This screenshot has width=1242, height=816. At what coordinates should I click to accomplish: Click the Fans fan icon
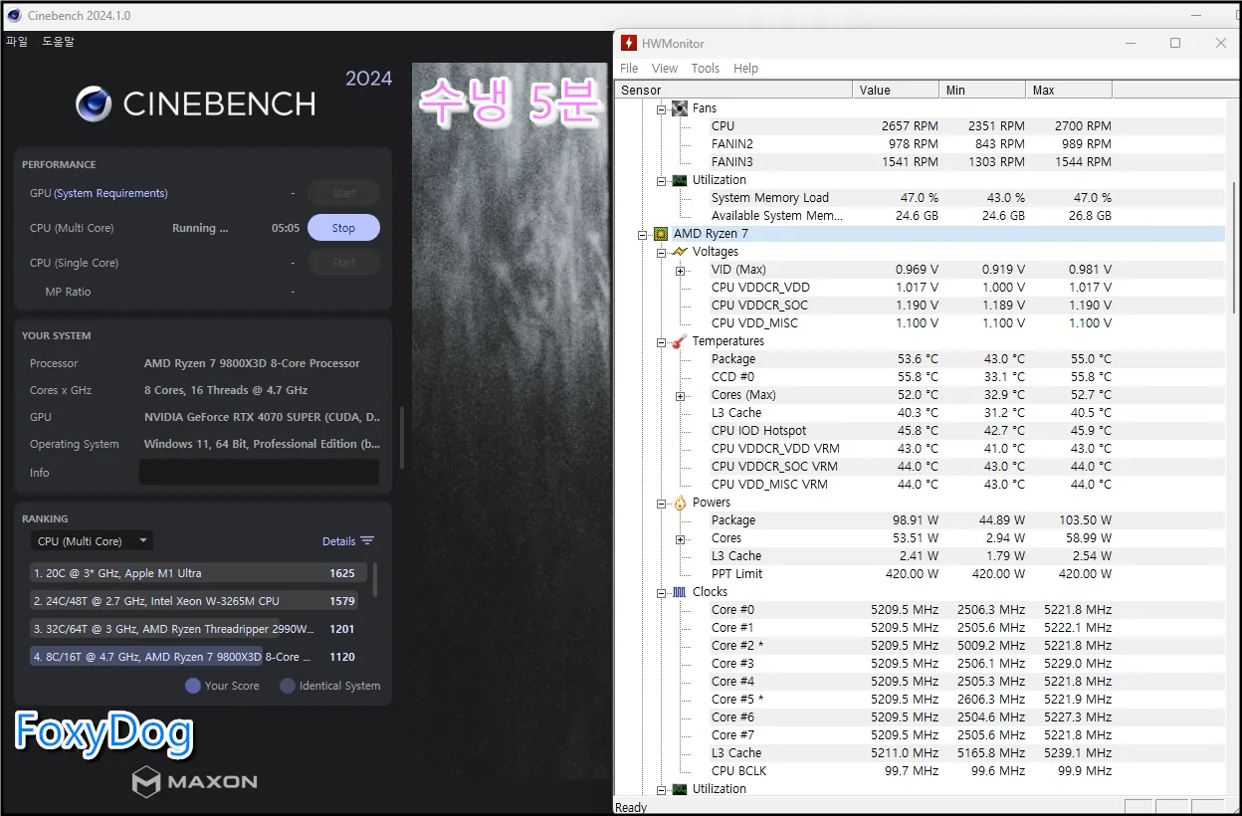pyautogui.click(x=680, y=108)
